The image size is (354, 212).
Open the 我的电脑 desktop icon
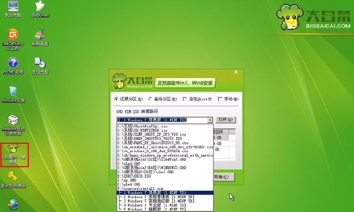click(13, 8)
